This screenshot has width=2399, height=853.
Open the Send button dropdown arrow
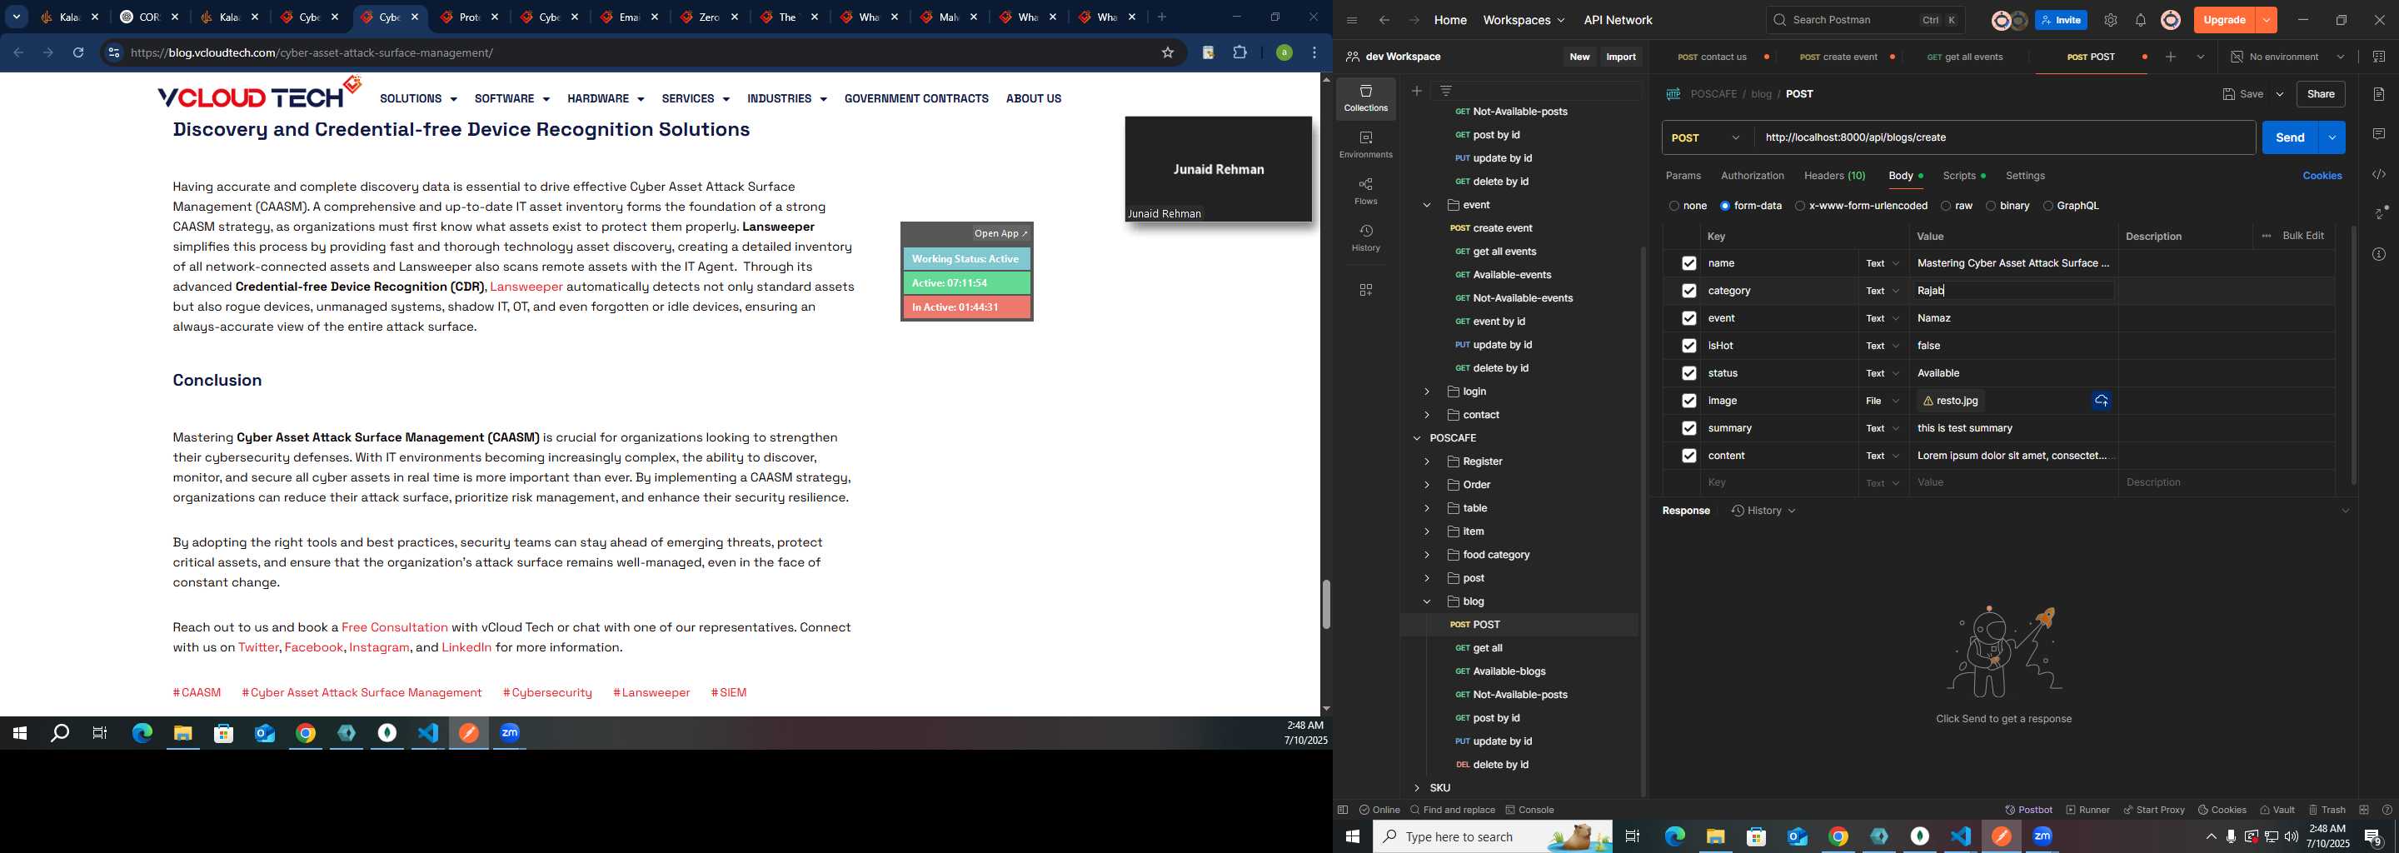[x=2331, y=137]
